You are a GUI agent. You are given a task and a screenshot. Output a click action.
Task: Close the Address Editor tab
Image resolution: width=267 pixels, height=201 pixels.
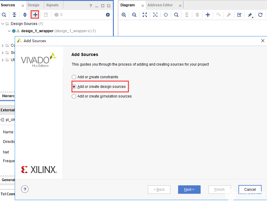180,6
